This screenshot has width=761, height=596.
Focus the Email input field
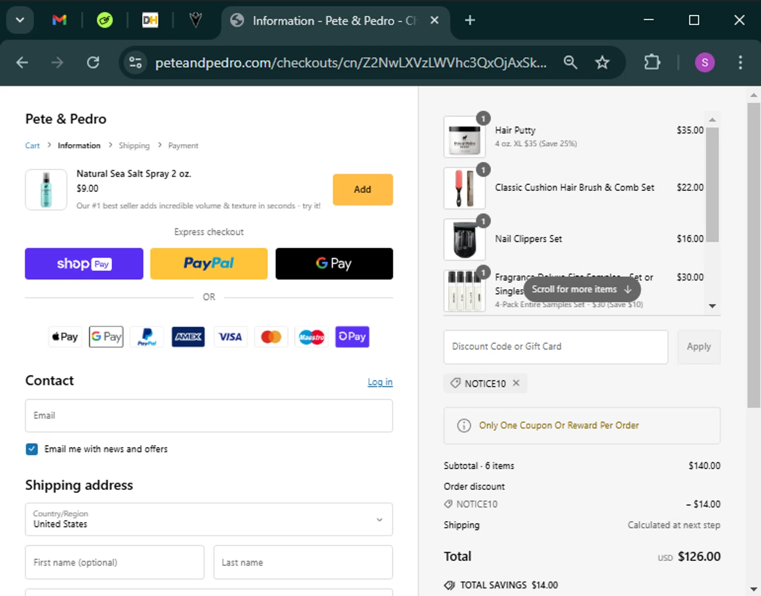(x=209, y=416)
